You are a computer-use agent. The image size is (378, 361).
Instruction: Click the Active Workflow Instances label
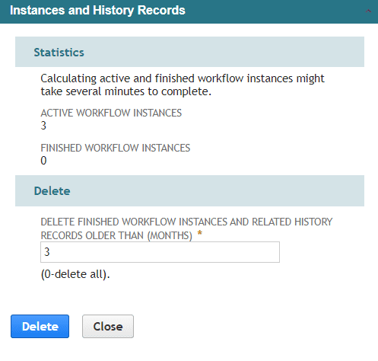click(111, 113)
